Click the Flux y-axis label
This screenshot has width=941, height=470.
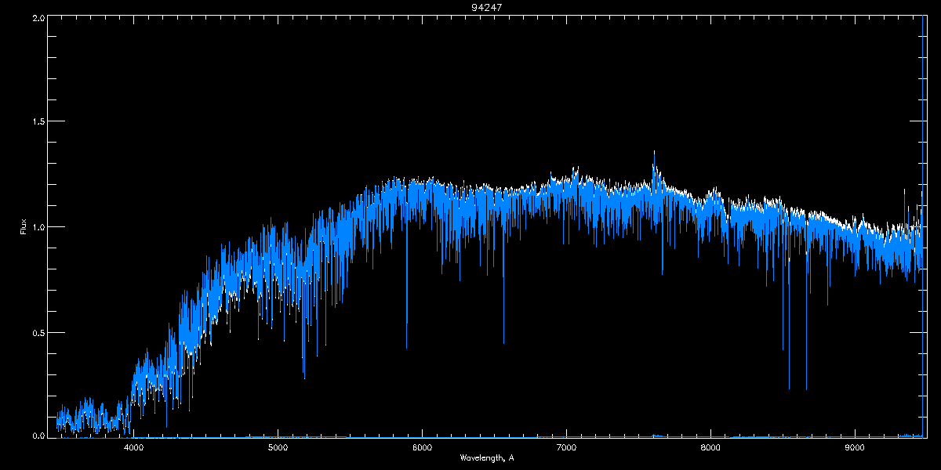pos(23,226)
